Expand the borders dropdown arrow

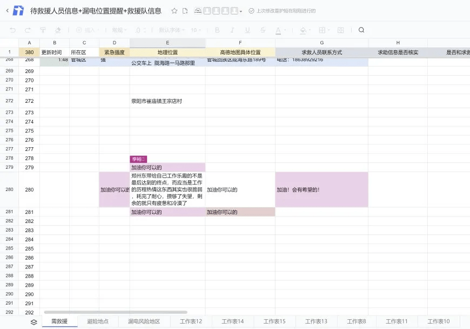pos(329,30)
